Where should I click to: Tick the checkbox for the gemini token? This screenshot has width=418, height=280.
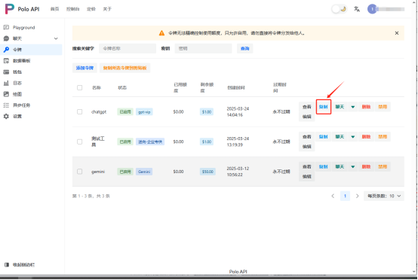80,172
